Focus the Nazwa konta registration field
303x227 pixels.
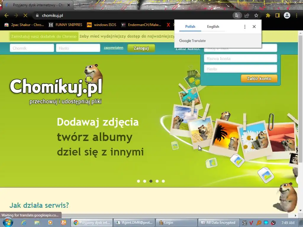tap(241, 59)
